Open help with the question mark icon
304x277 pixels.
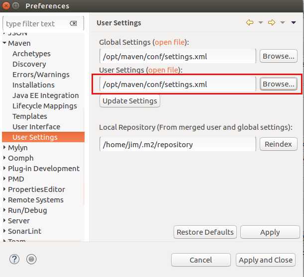(x=14, y=259)
